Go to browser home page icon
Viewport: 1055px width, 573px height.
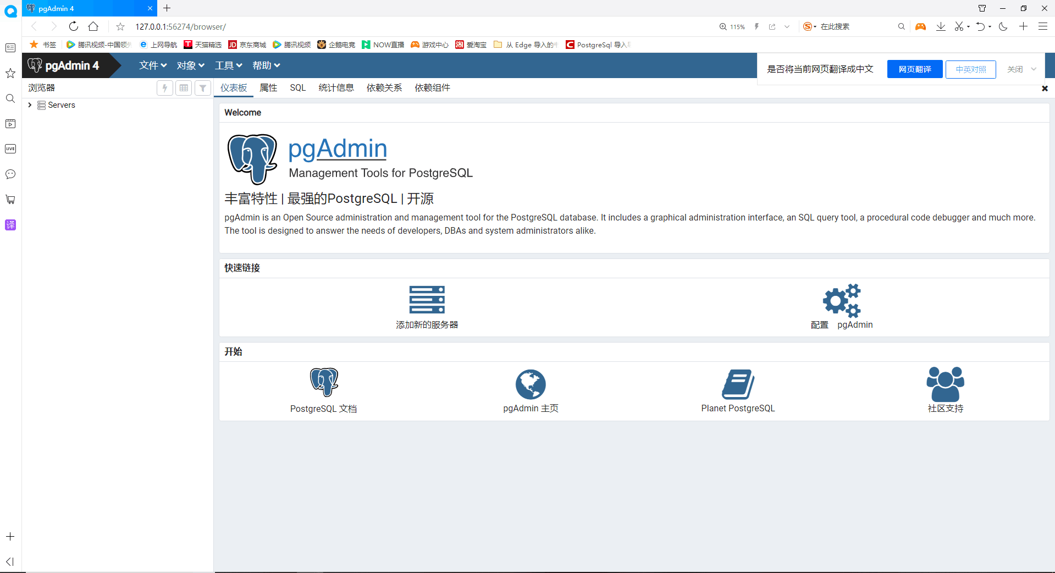click(x=93, y=26)
